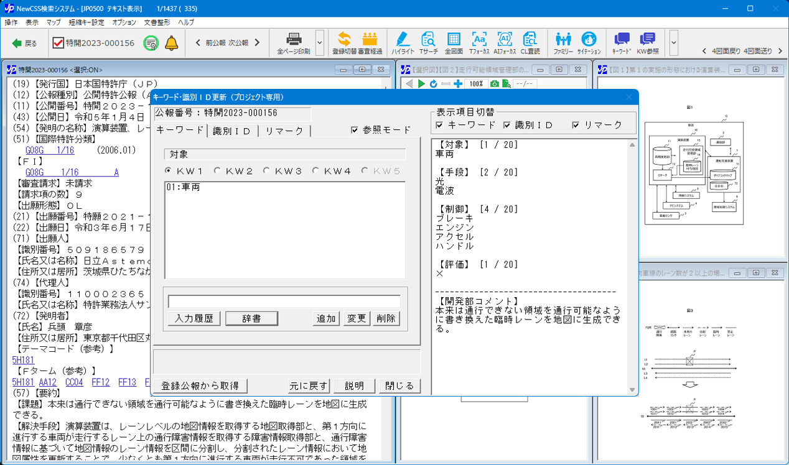789x465 pixels.
Task: Select the ハイライト highlighter tool
Action: point(403,43)
